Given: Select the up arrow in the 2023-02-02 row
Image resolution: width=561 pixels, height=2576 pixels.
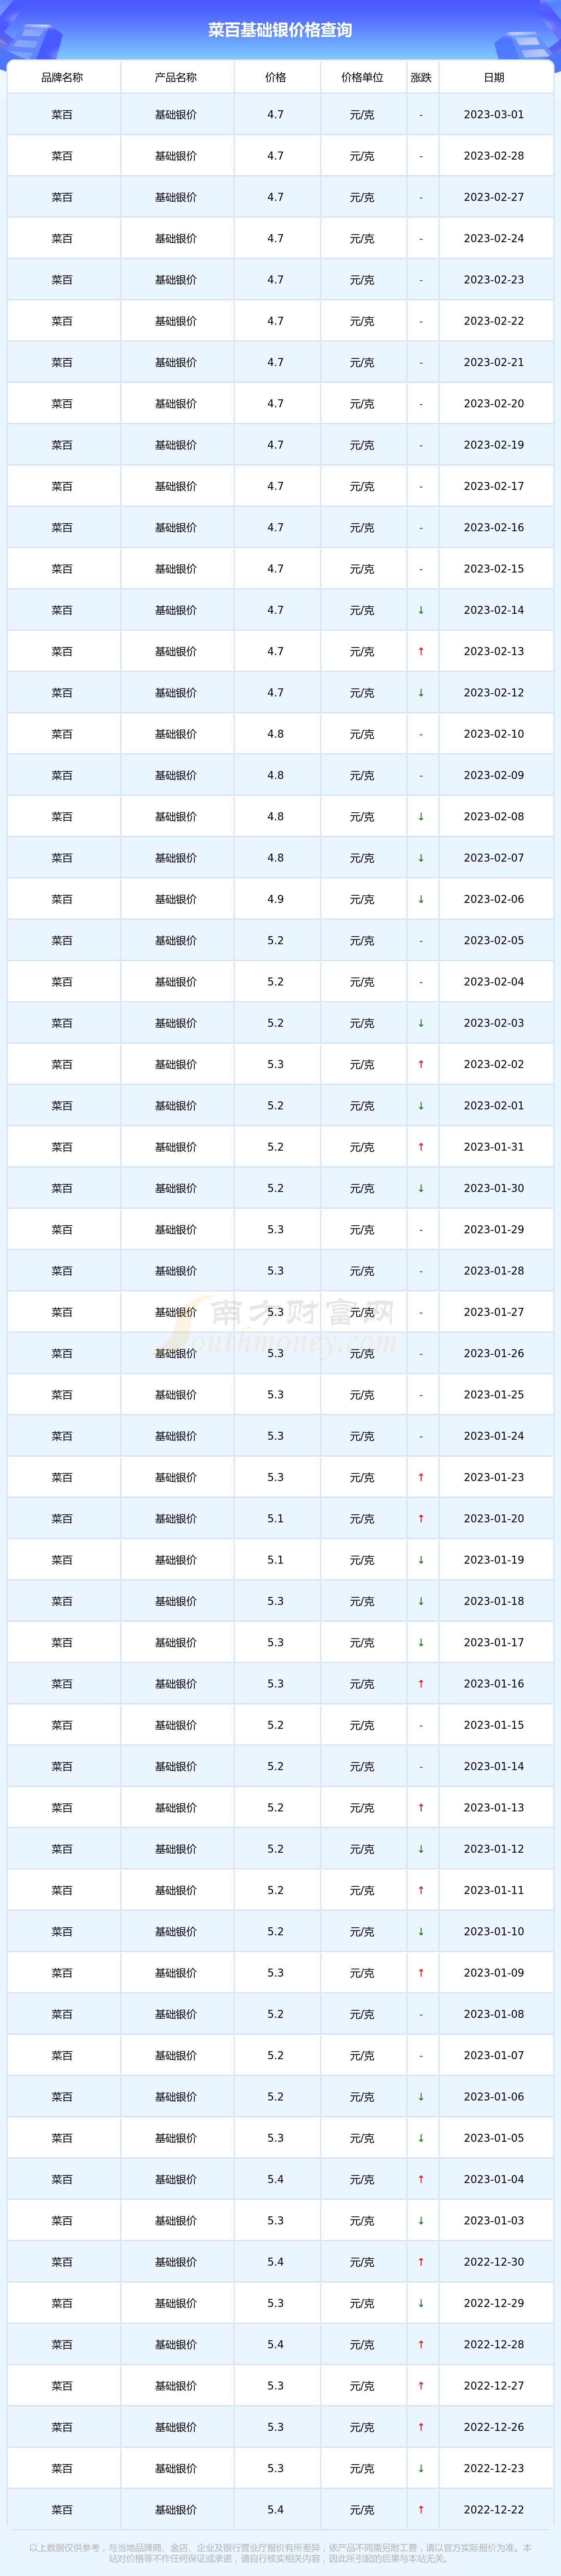Looking at the screenshot, I should click(x=421, y=1064).
